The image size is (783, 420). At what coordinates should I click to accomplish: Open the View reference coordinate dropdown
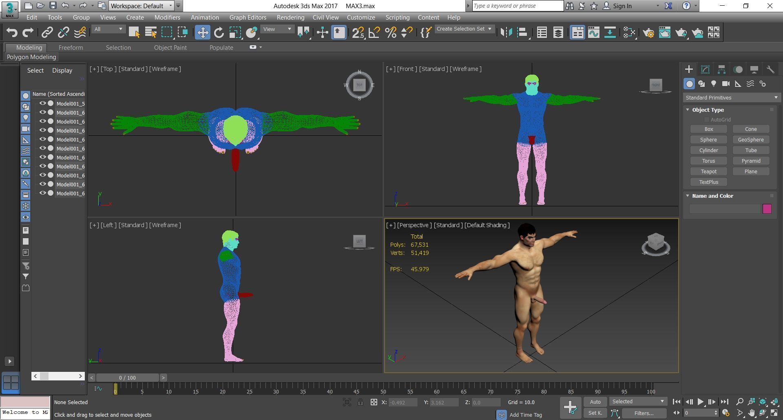point(277,29)
